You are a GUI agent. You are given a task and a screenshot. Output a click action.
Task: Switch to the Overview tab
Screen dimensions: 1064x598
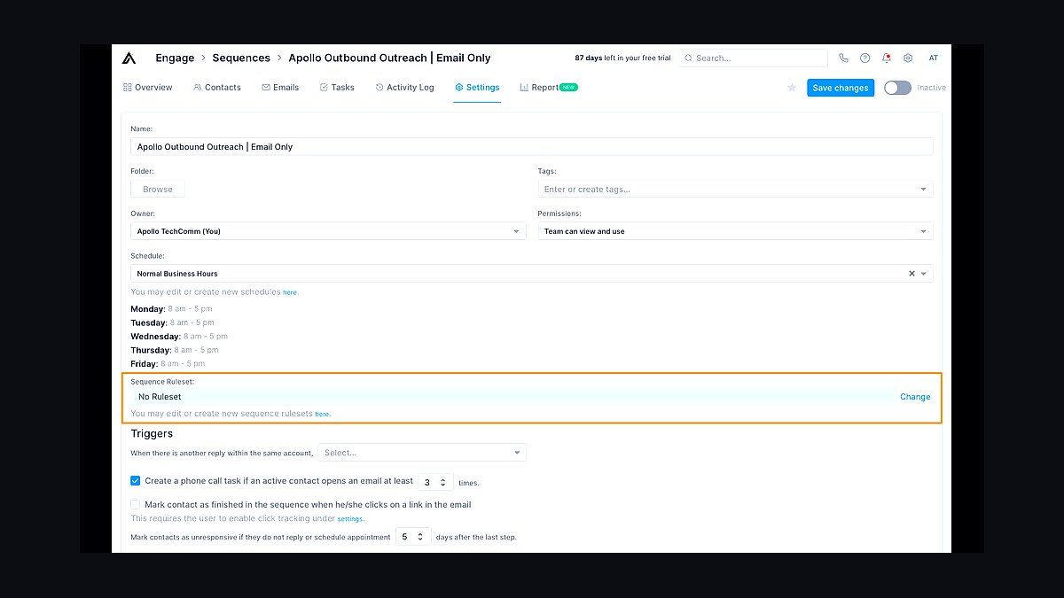coord(147,88)
